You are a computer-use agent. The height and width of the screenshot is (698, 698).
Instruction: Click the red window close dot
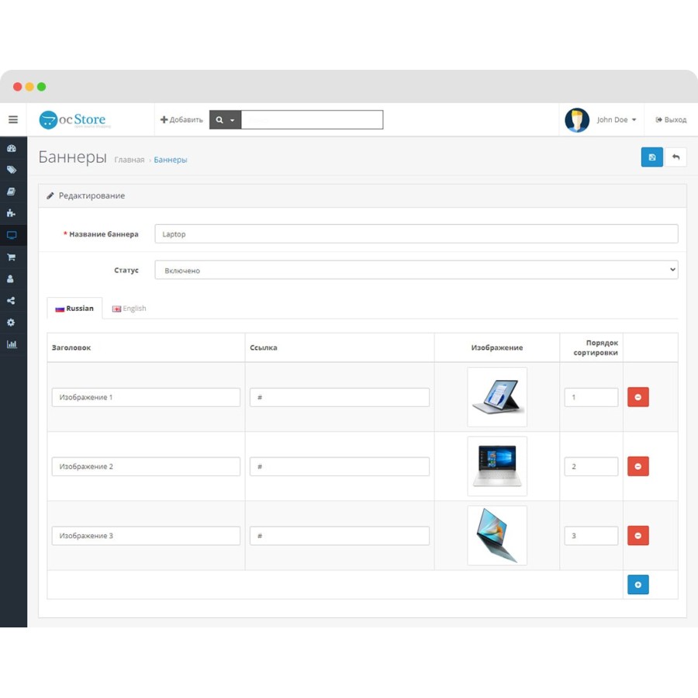coord(17,86)
